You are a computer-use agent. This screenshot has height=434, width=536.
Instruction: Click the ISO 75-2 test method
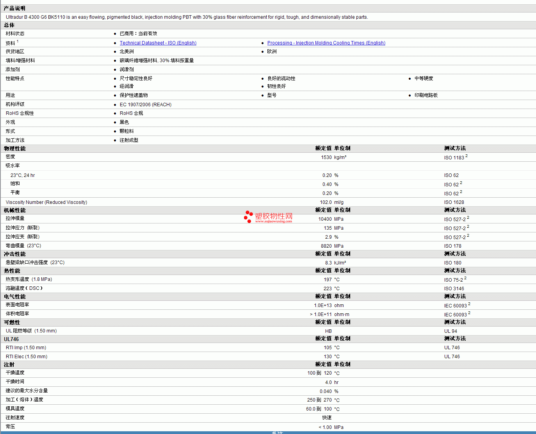coord(454,280)
